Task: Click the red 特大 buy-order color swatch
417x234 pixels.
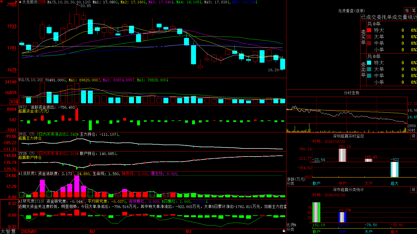Action: tap(369, 30)
